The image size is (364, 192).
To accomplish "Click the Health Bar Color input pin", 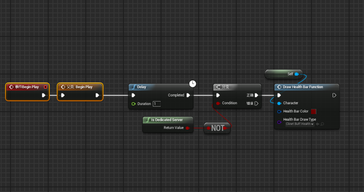I will (279, 112).
